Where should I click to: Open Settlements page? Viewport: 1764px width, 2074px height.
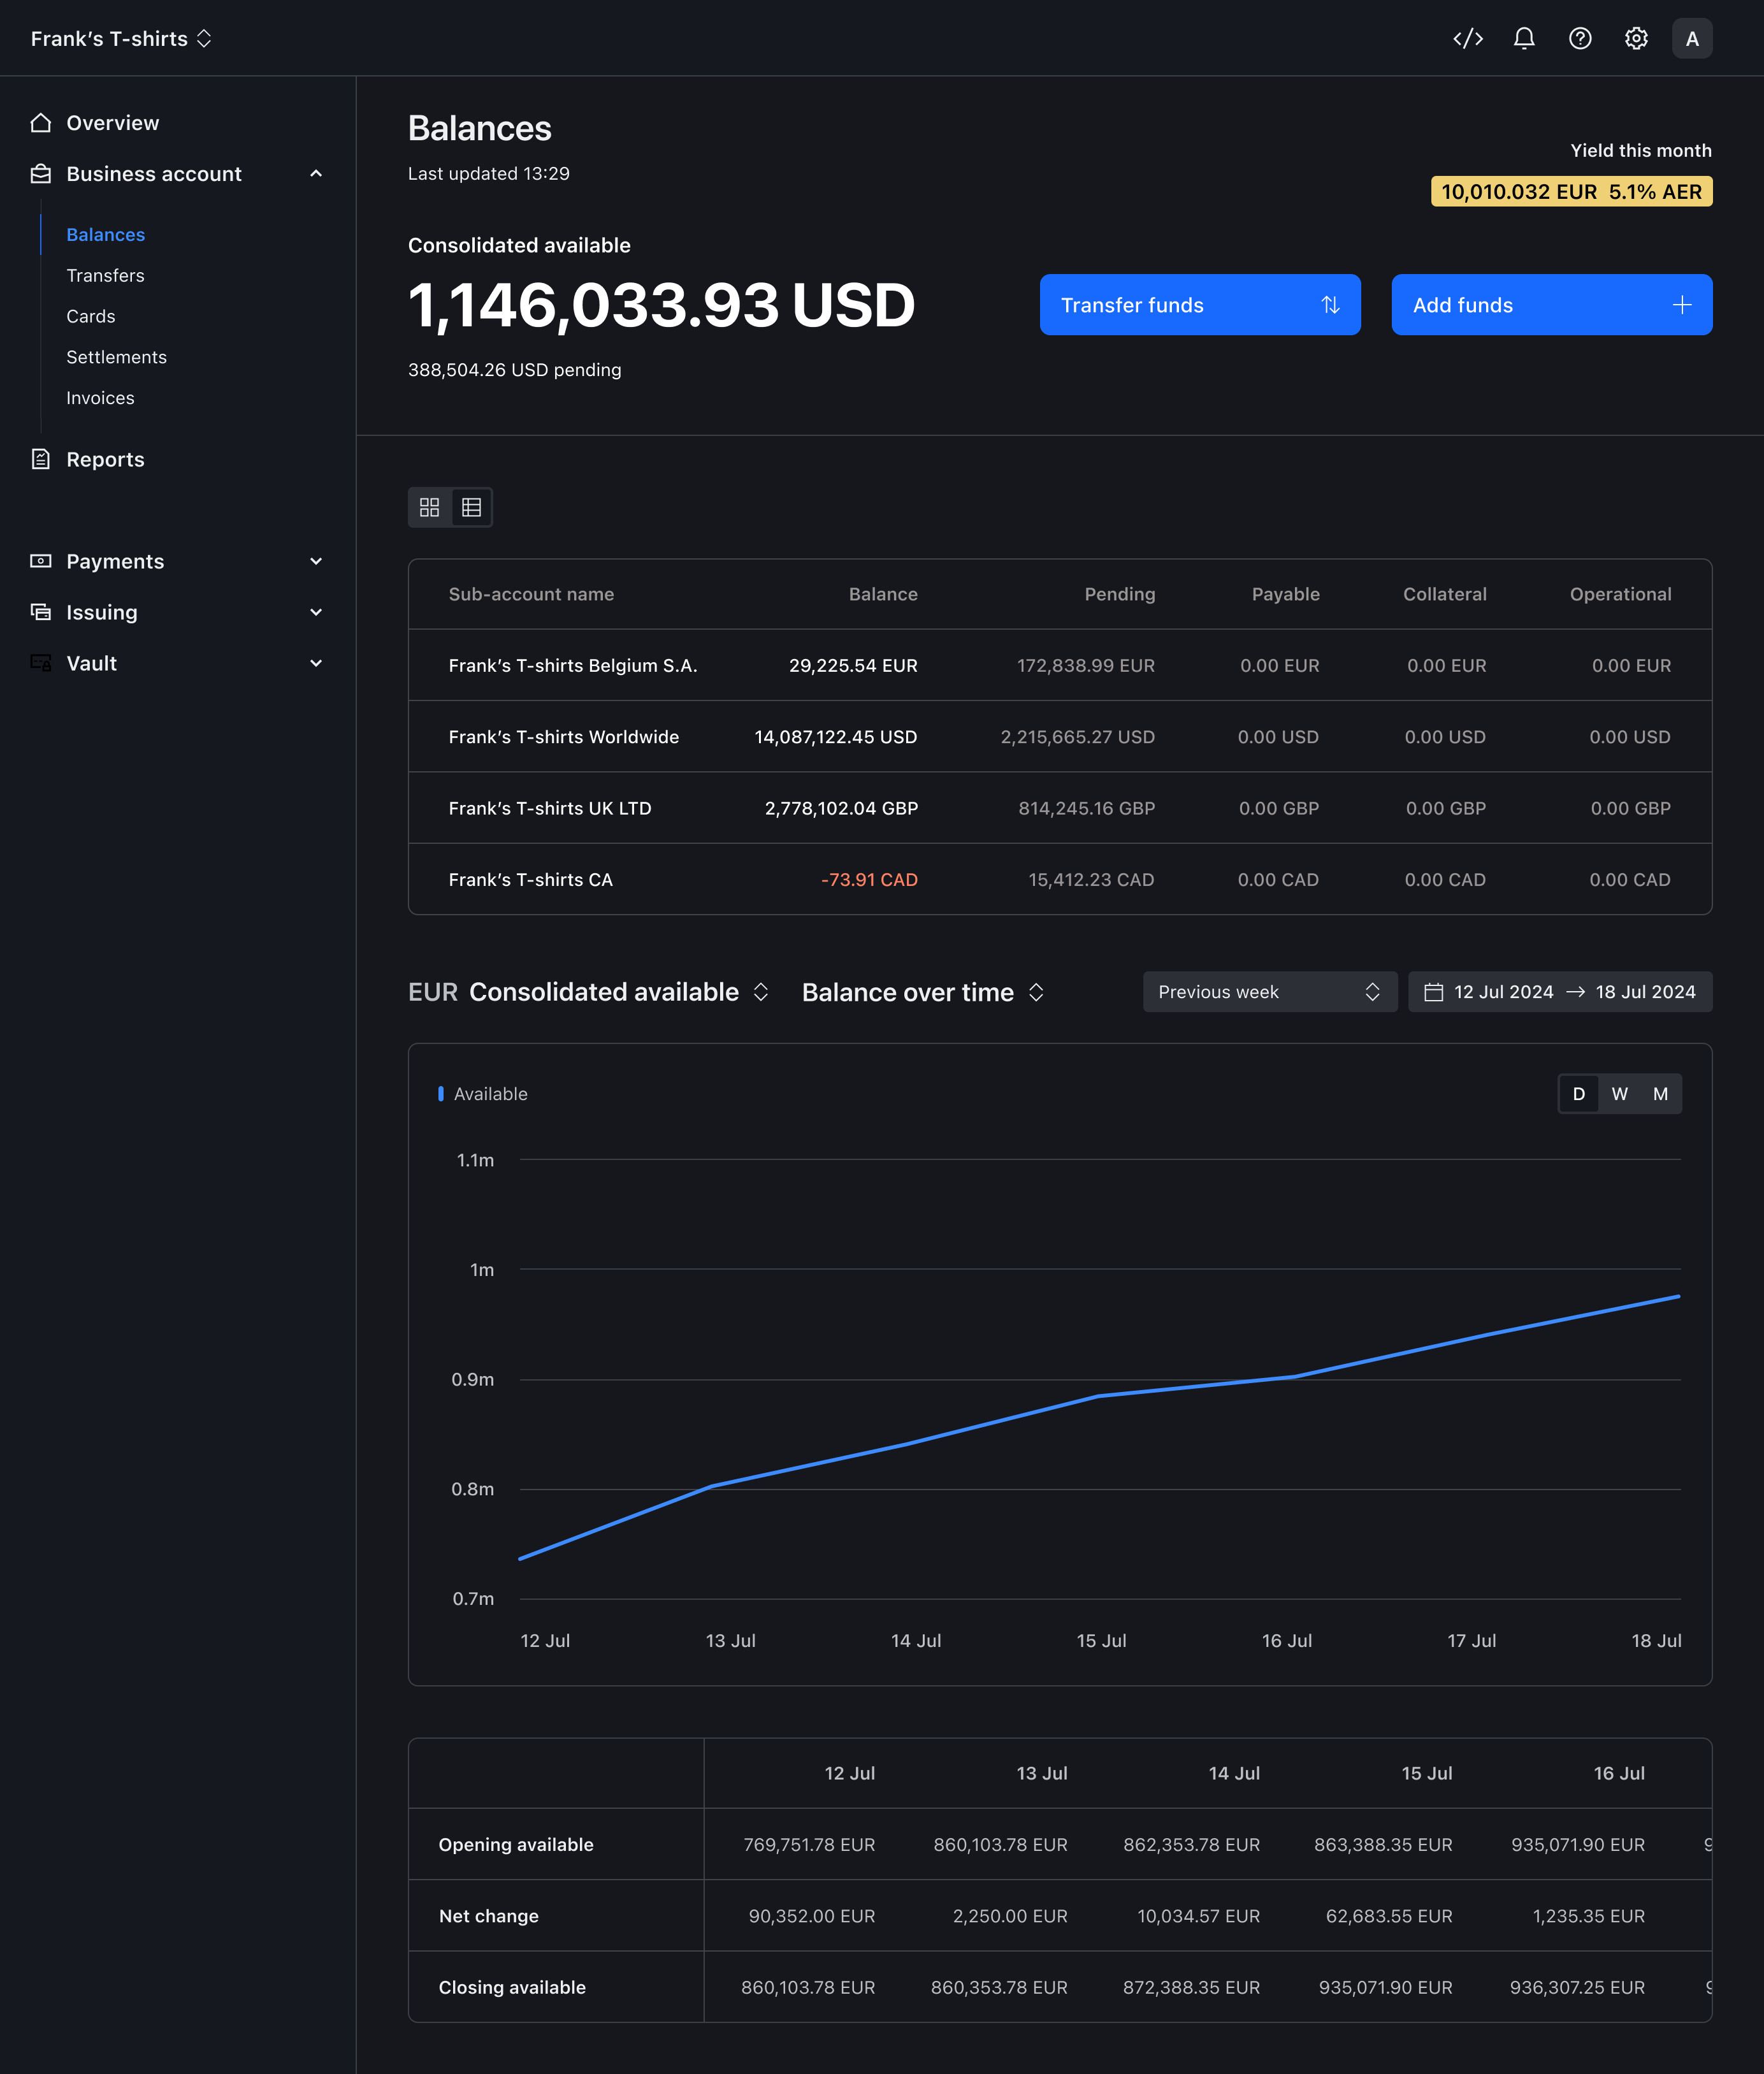point(116,357)
